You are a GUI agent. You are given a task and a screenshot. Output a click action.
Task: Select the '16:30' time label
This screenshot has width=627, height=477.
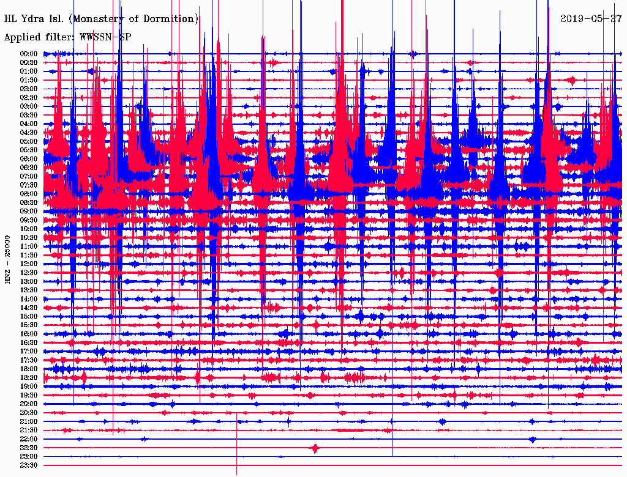29,342
